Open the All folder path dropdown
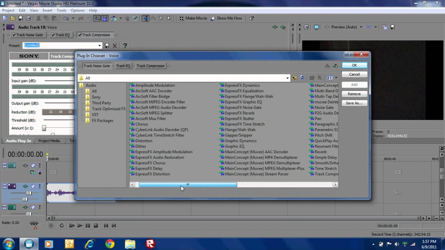Screen dimensions: 445x250 (288, 78)
